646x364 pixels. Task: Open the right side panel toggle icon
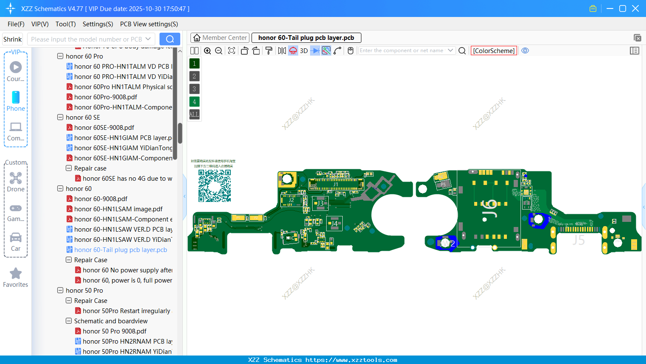click(x=635, y=50)
